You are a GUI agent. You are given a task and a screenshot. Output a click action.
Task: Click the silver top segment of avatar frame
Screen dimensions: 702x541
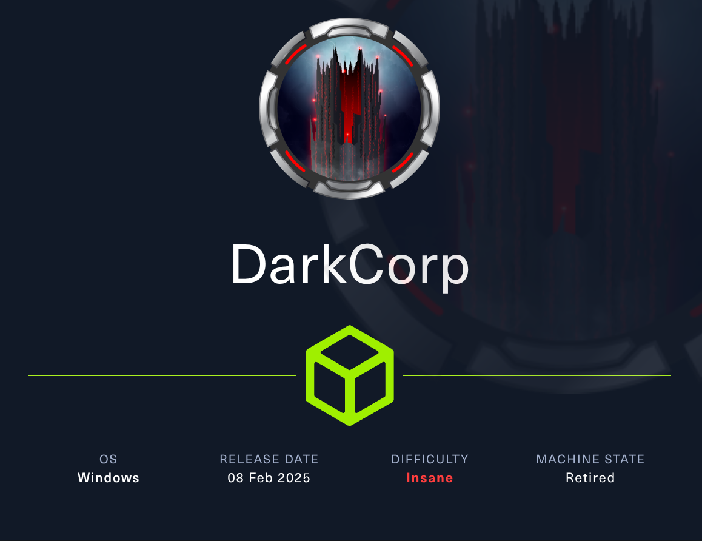349,29
